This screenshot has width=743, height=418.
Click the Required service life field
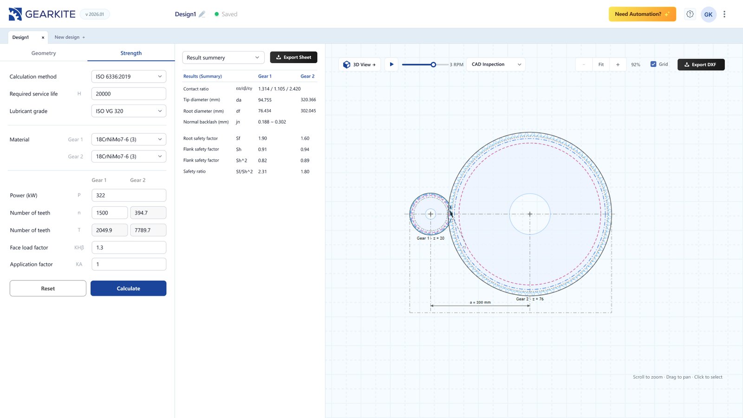coord(129,94)
